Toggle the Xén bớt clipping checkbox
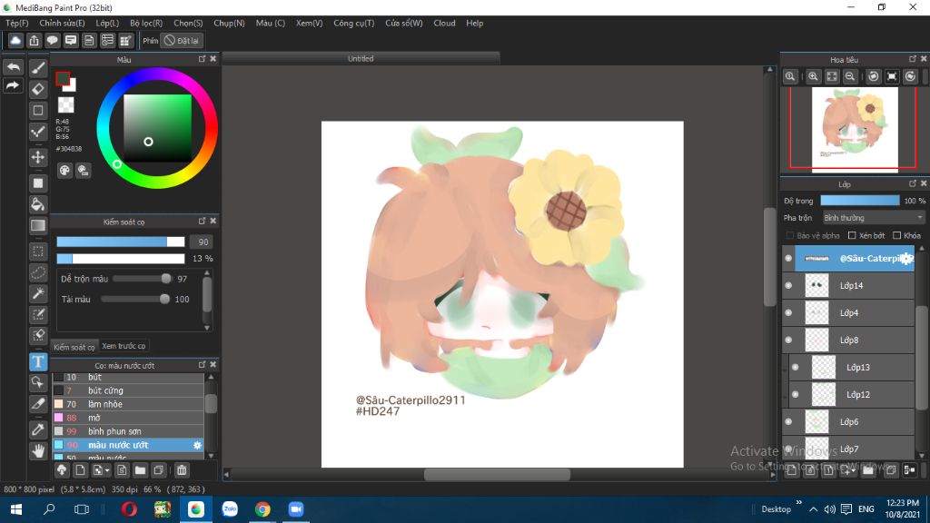Viewport: 930px width, 523px height. [x=852, y=235]
